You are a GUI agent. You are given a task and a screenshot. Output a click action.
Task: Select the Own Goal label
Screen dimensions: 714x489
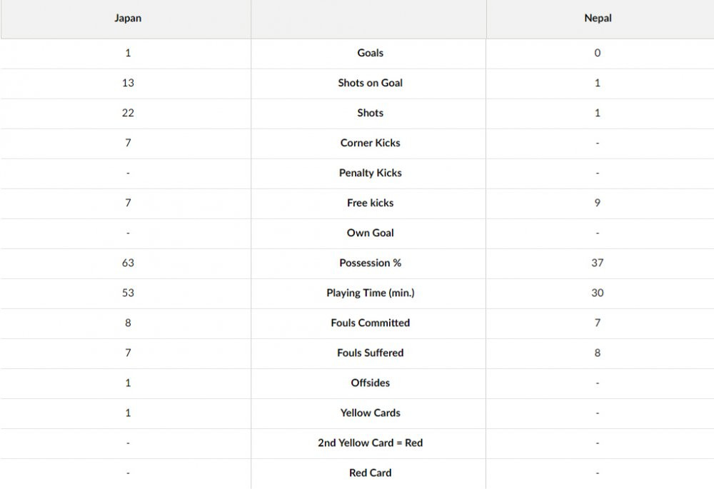coord(370,233)
